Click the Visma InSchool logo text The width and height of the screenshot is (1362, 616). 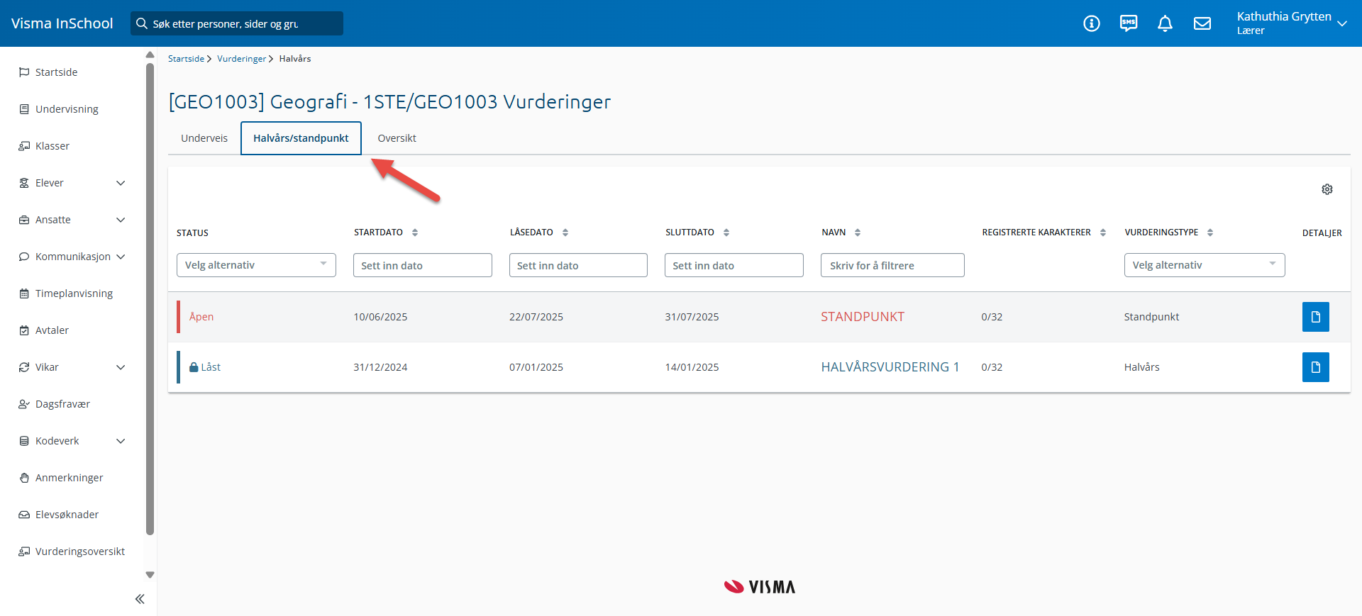(x=62, y=23)
